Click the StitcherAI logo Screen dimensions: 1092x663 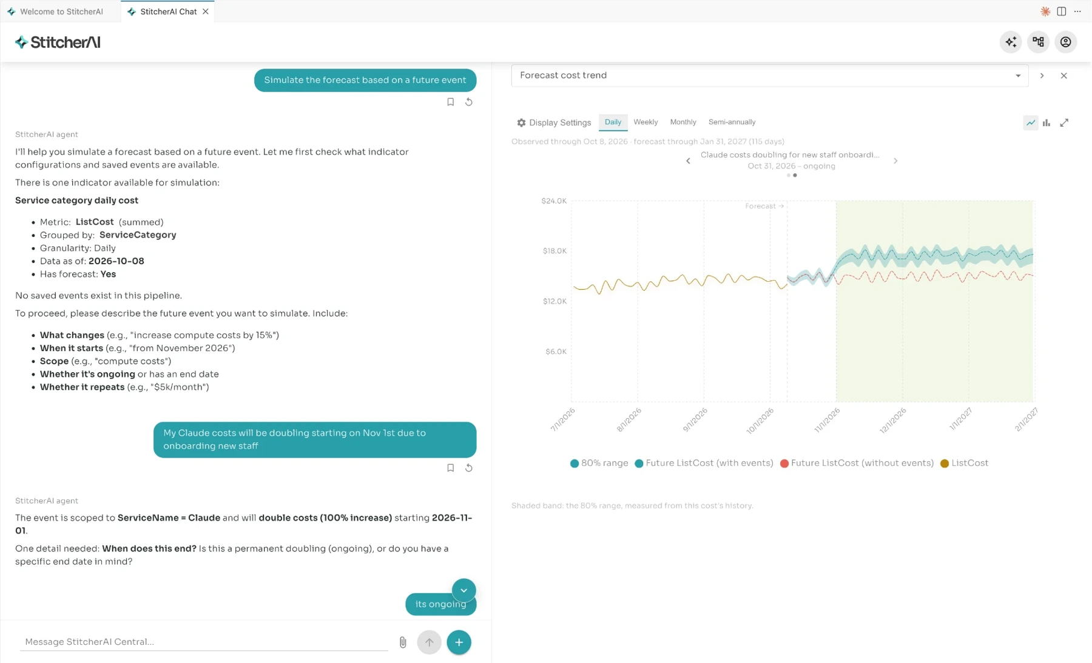tap(58, 42)
